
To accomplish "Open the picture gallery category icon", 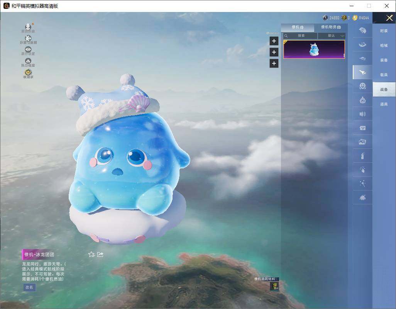I will point(362,142).
